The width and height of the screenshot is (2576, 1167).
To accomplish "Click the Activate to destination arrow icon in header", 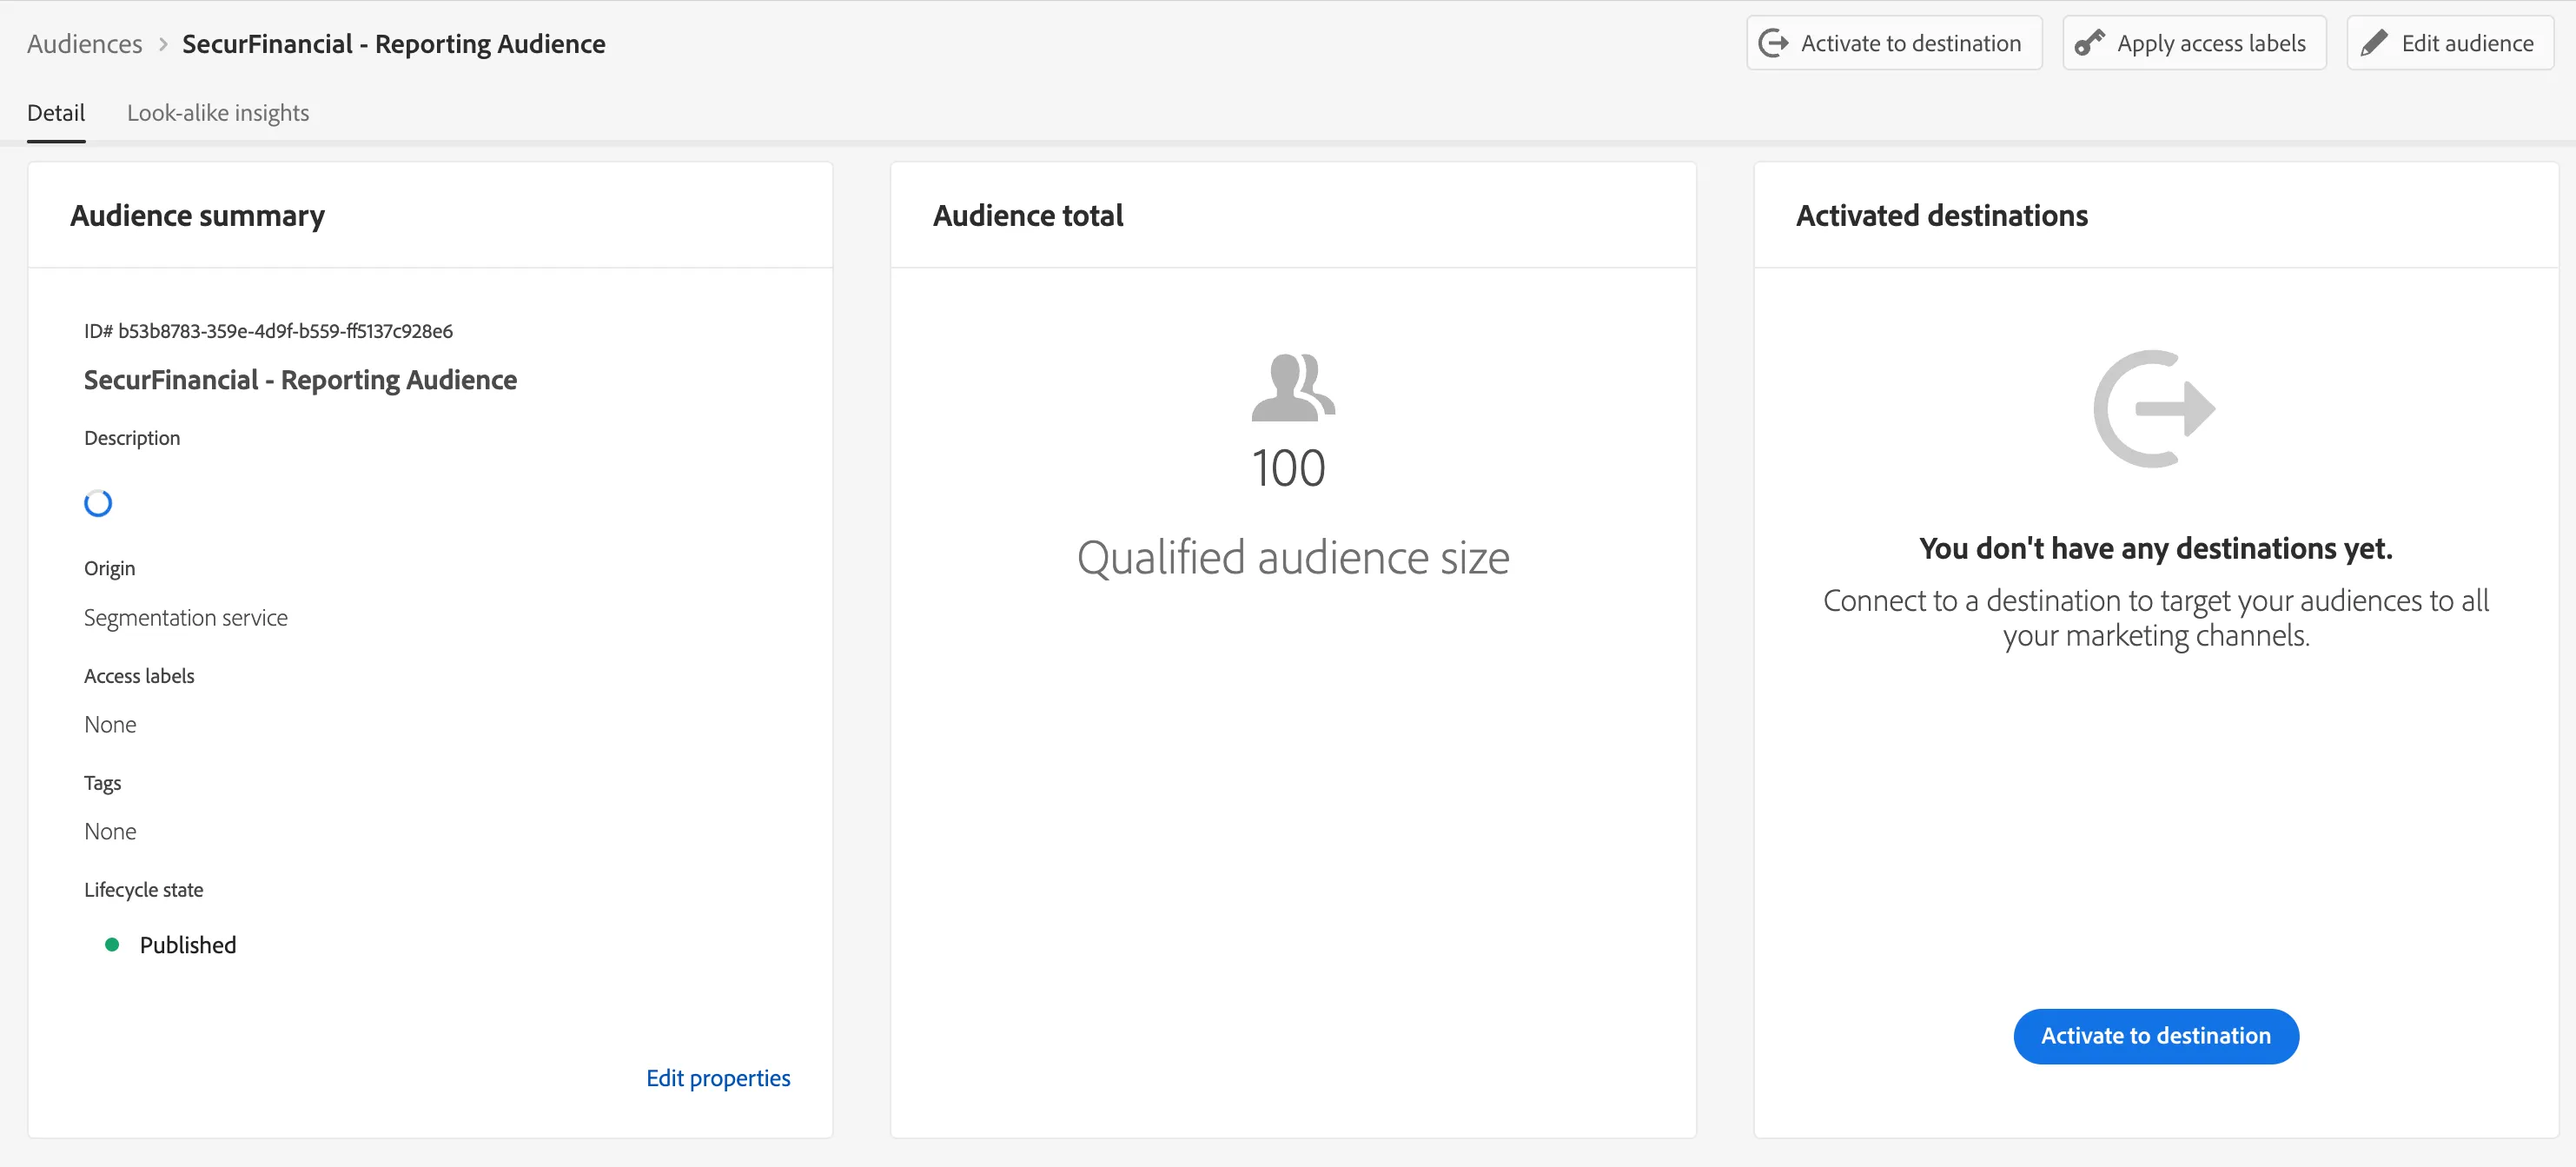I will [1773, 43].
